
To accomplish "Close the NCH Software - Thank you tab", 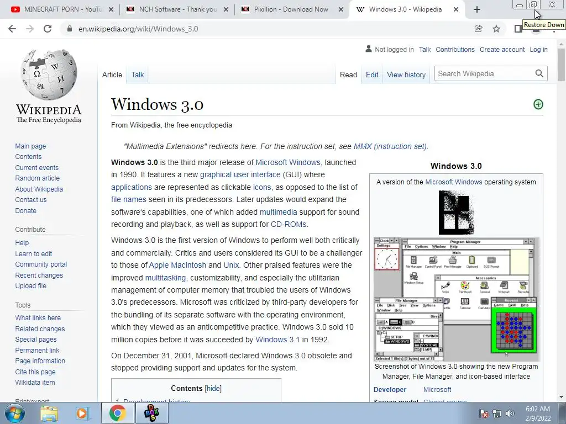I will 226,9.
